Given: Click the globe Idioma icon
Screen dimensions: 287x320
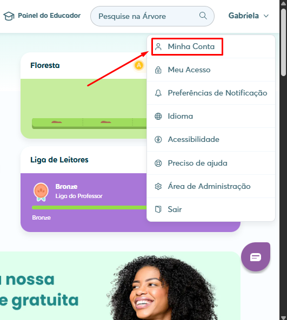Looking at the screenshot, I should [x=158, y=117].
